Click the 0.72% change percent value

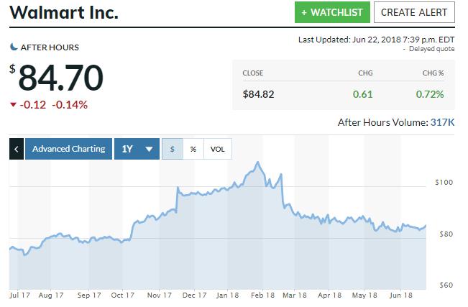[430, 94]
